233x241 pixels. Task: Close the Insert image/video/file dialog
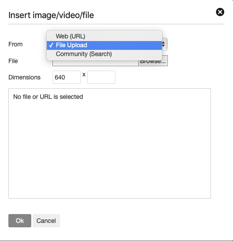(x=220, y=12)
